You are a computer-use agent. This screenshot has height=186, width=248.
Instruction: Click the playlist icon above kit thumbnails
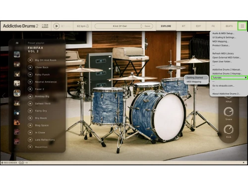[17, 43]
